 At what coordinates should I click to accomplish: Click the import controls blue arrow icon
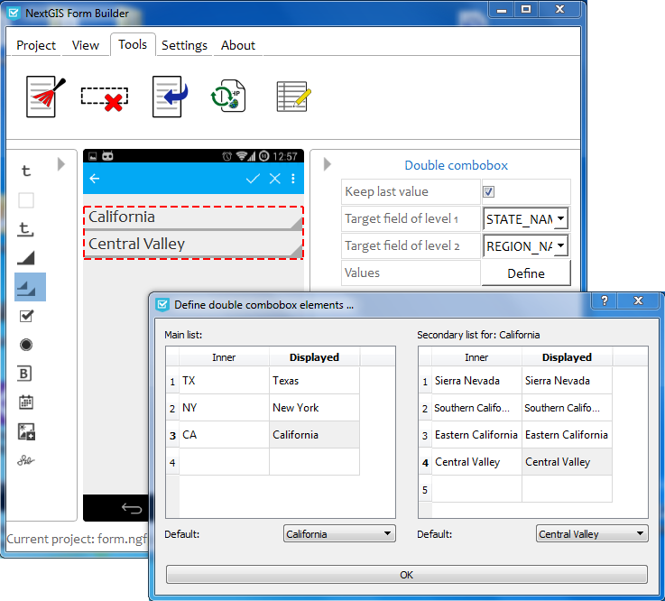(170, 97)
